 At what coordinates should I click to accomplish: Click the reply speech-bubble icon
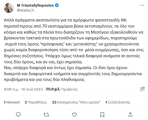pyautogui.click(x=18, y=114)
